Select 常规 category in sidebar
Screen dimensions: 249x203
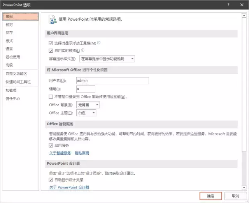21,16
